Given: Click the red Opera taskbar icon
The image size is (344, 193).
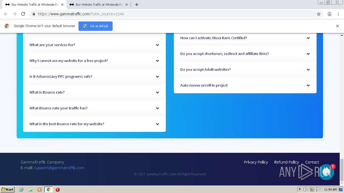Looking at the screenshot, I should point(58,190).
